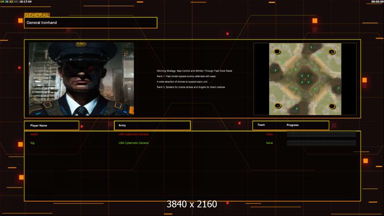Click start position 2 marker on minimap
Screen dimensions: 384x216
332,52
